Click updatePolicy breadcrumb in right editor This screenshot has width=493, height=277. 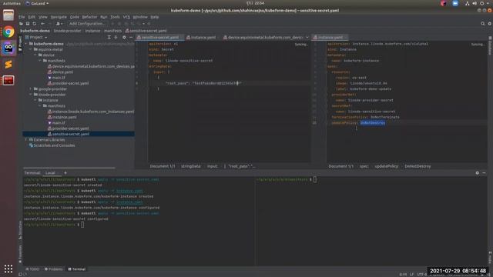(x=386, y=166)
